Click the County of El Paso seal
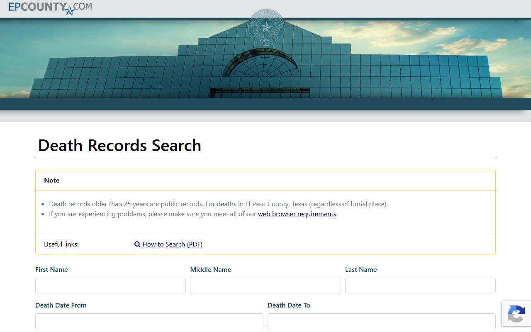 [x=266, y=27]
